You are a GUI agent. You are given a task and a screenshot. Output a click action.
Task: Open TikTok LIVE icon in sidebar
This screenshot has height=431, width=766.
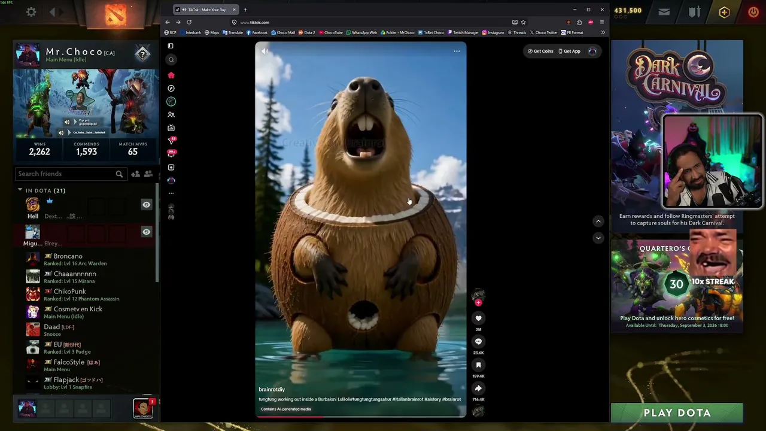click(171, 128)
